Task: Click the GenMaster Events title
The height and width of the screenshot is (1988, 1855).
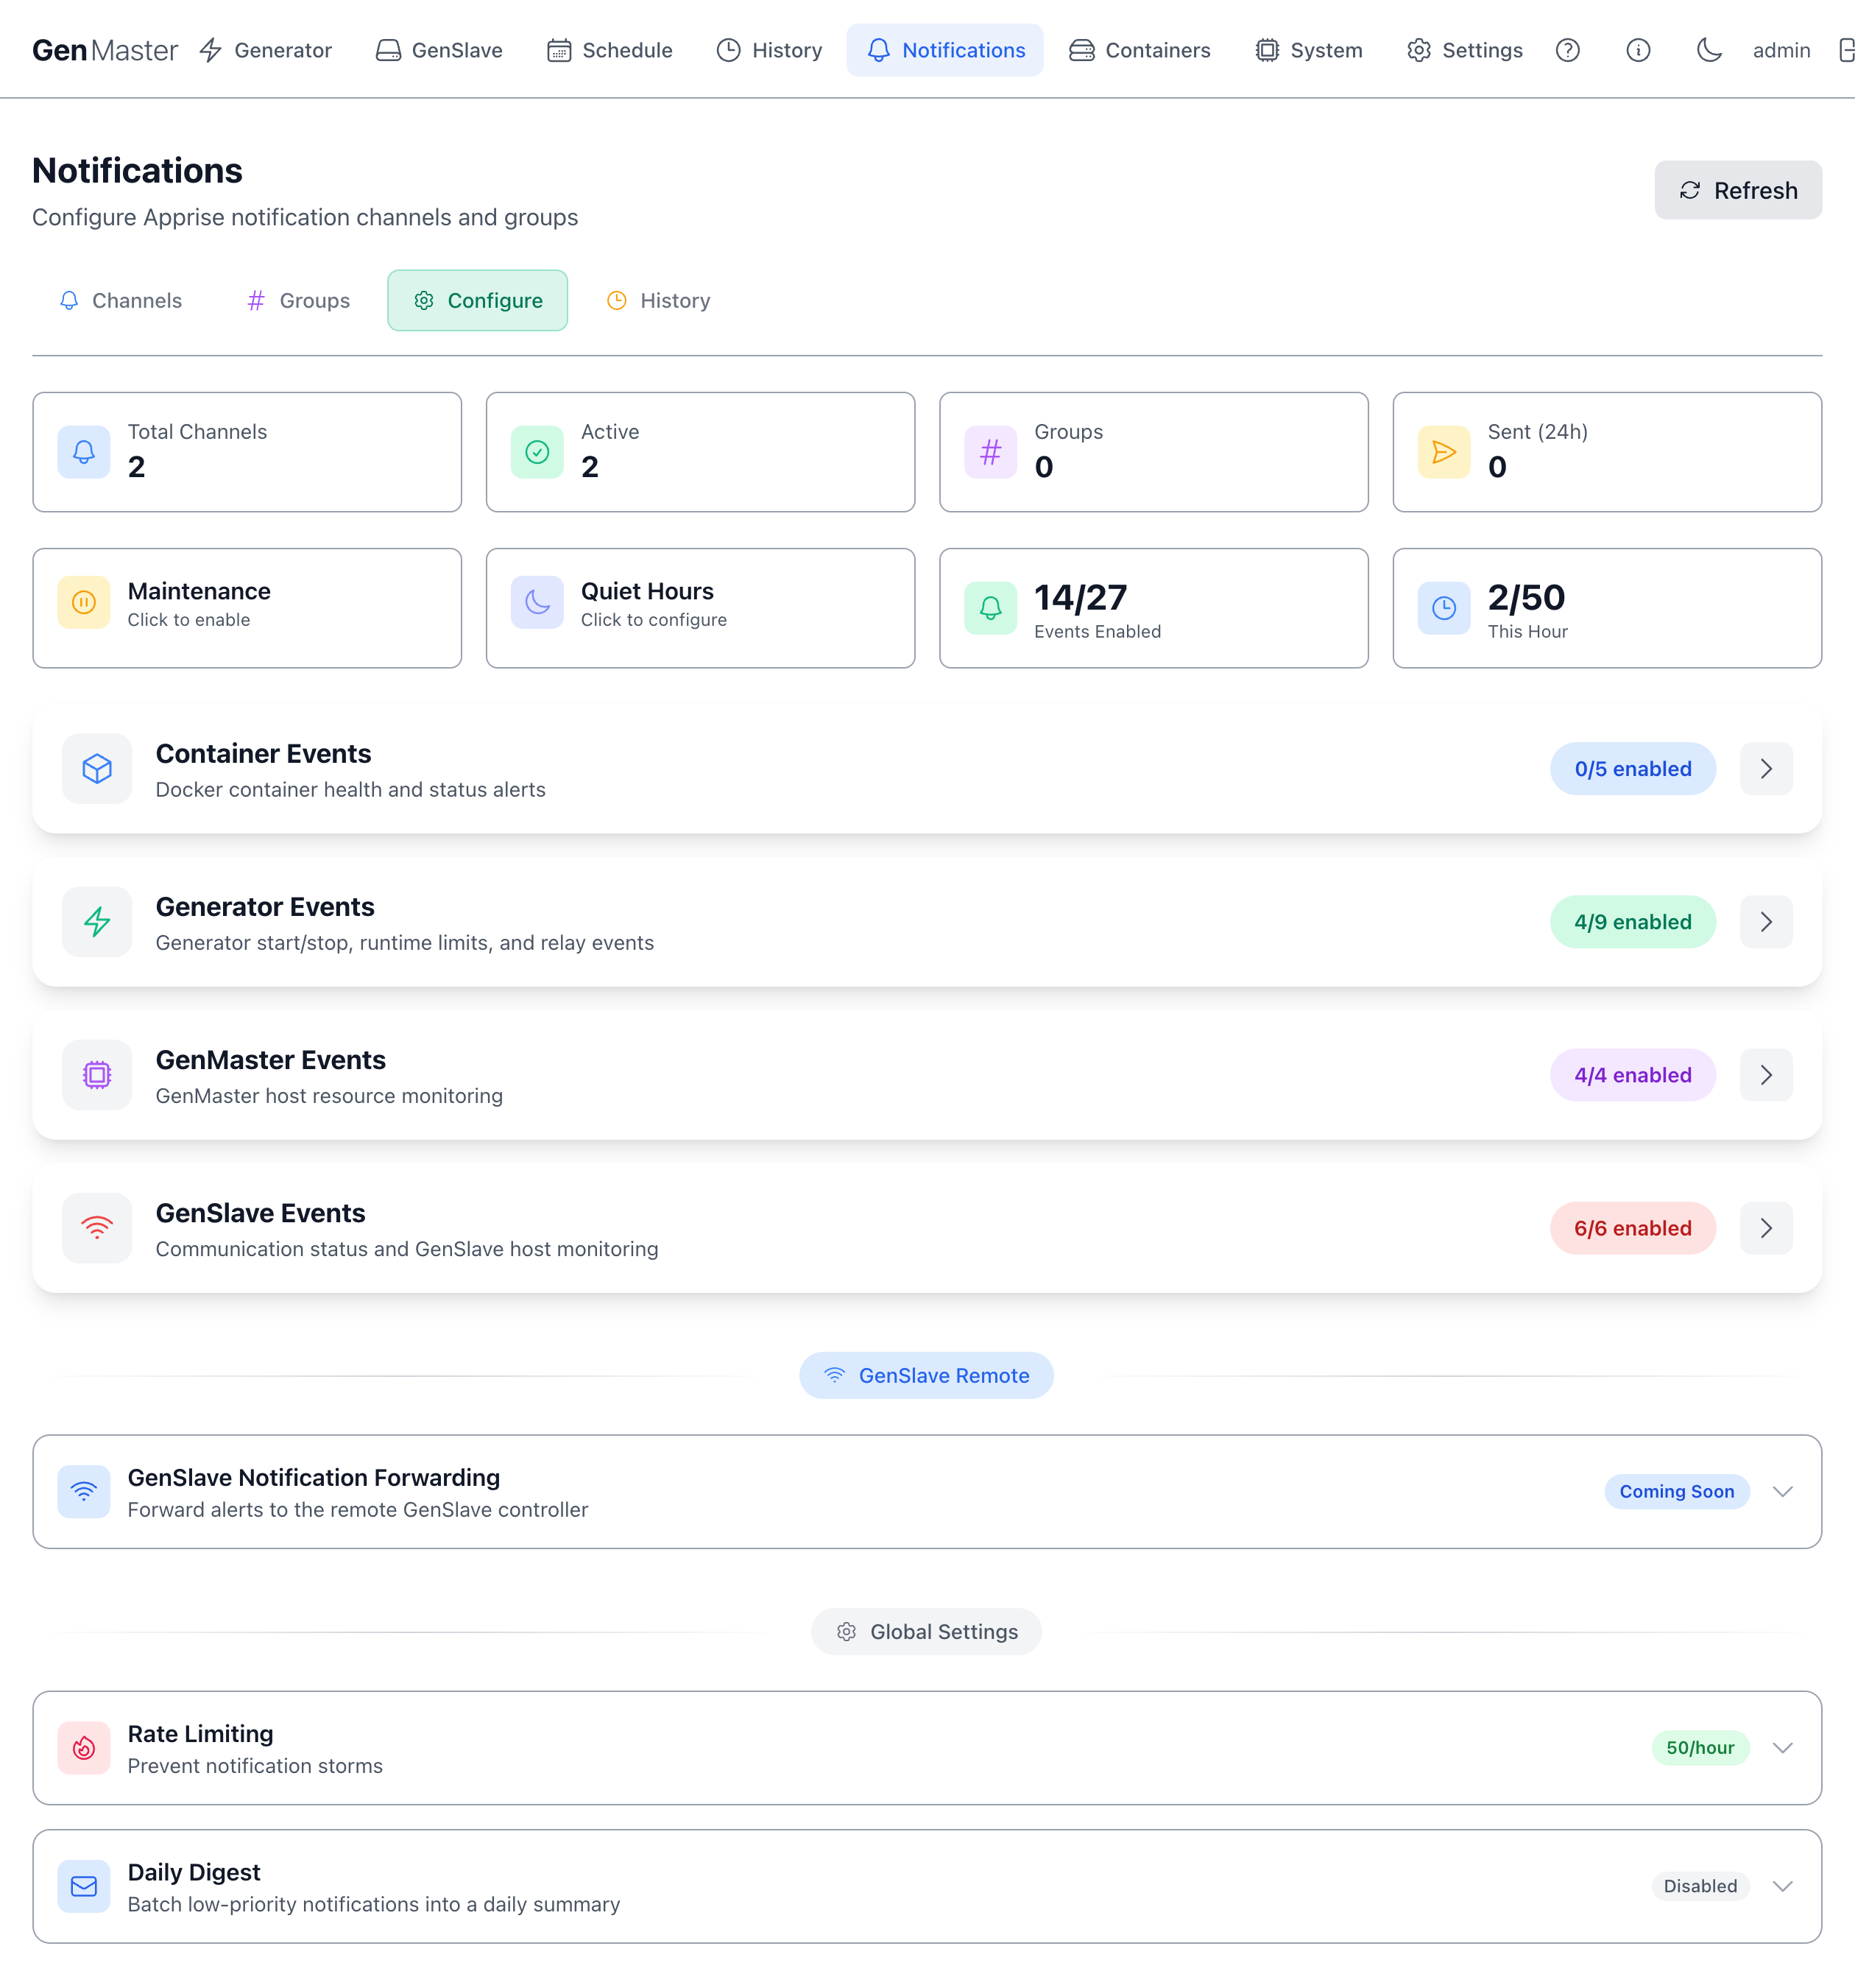Action: click(271, 1059)
